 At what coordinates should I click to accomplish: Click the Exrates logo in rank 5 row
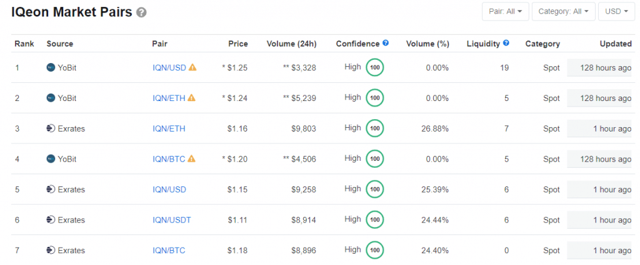(51, 190)
